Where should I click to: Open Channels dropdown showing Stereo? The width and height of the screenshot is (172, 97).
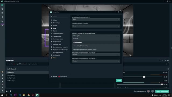coord(96,26)
